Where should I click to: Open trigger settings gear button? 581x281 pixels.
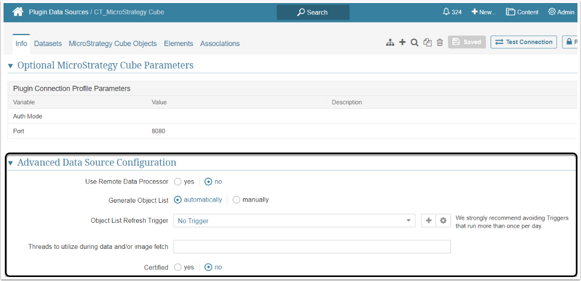(x=443, y=221)
